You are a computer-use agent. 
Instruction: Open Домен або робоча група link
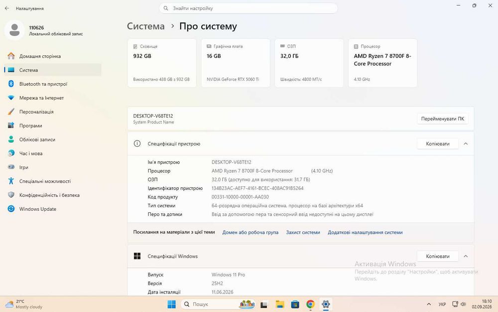pos(250,232)
